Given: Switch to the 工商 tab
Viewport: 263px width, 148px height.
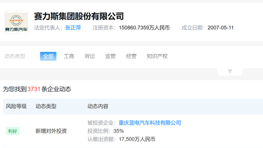Looking at the screenshot, I should tap(69, 56).
